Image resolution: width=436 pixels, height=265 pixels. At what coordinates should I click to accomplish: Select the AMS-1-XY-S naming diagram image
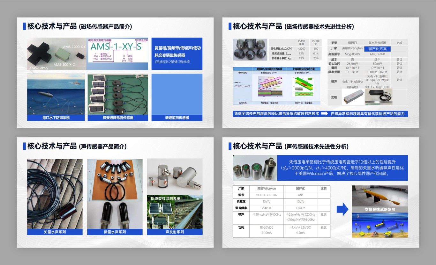118,54
